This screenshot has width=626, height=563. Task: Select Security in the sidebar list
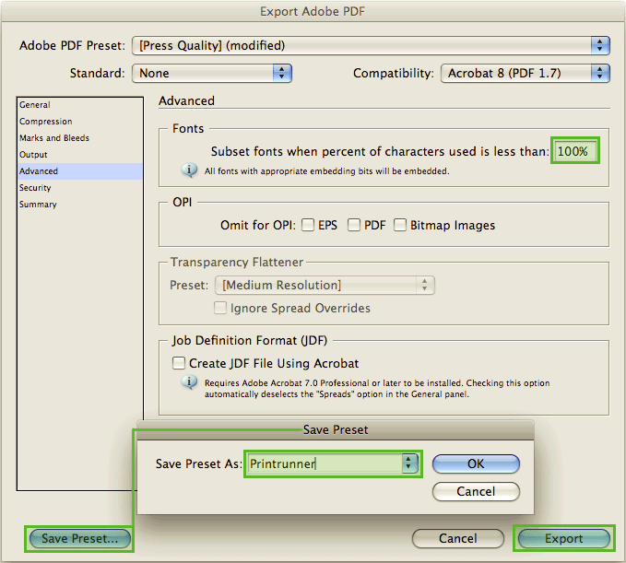[x=35, y=188]
